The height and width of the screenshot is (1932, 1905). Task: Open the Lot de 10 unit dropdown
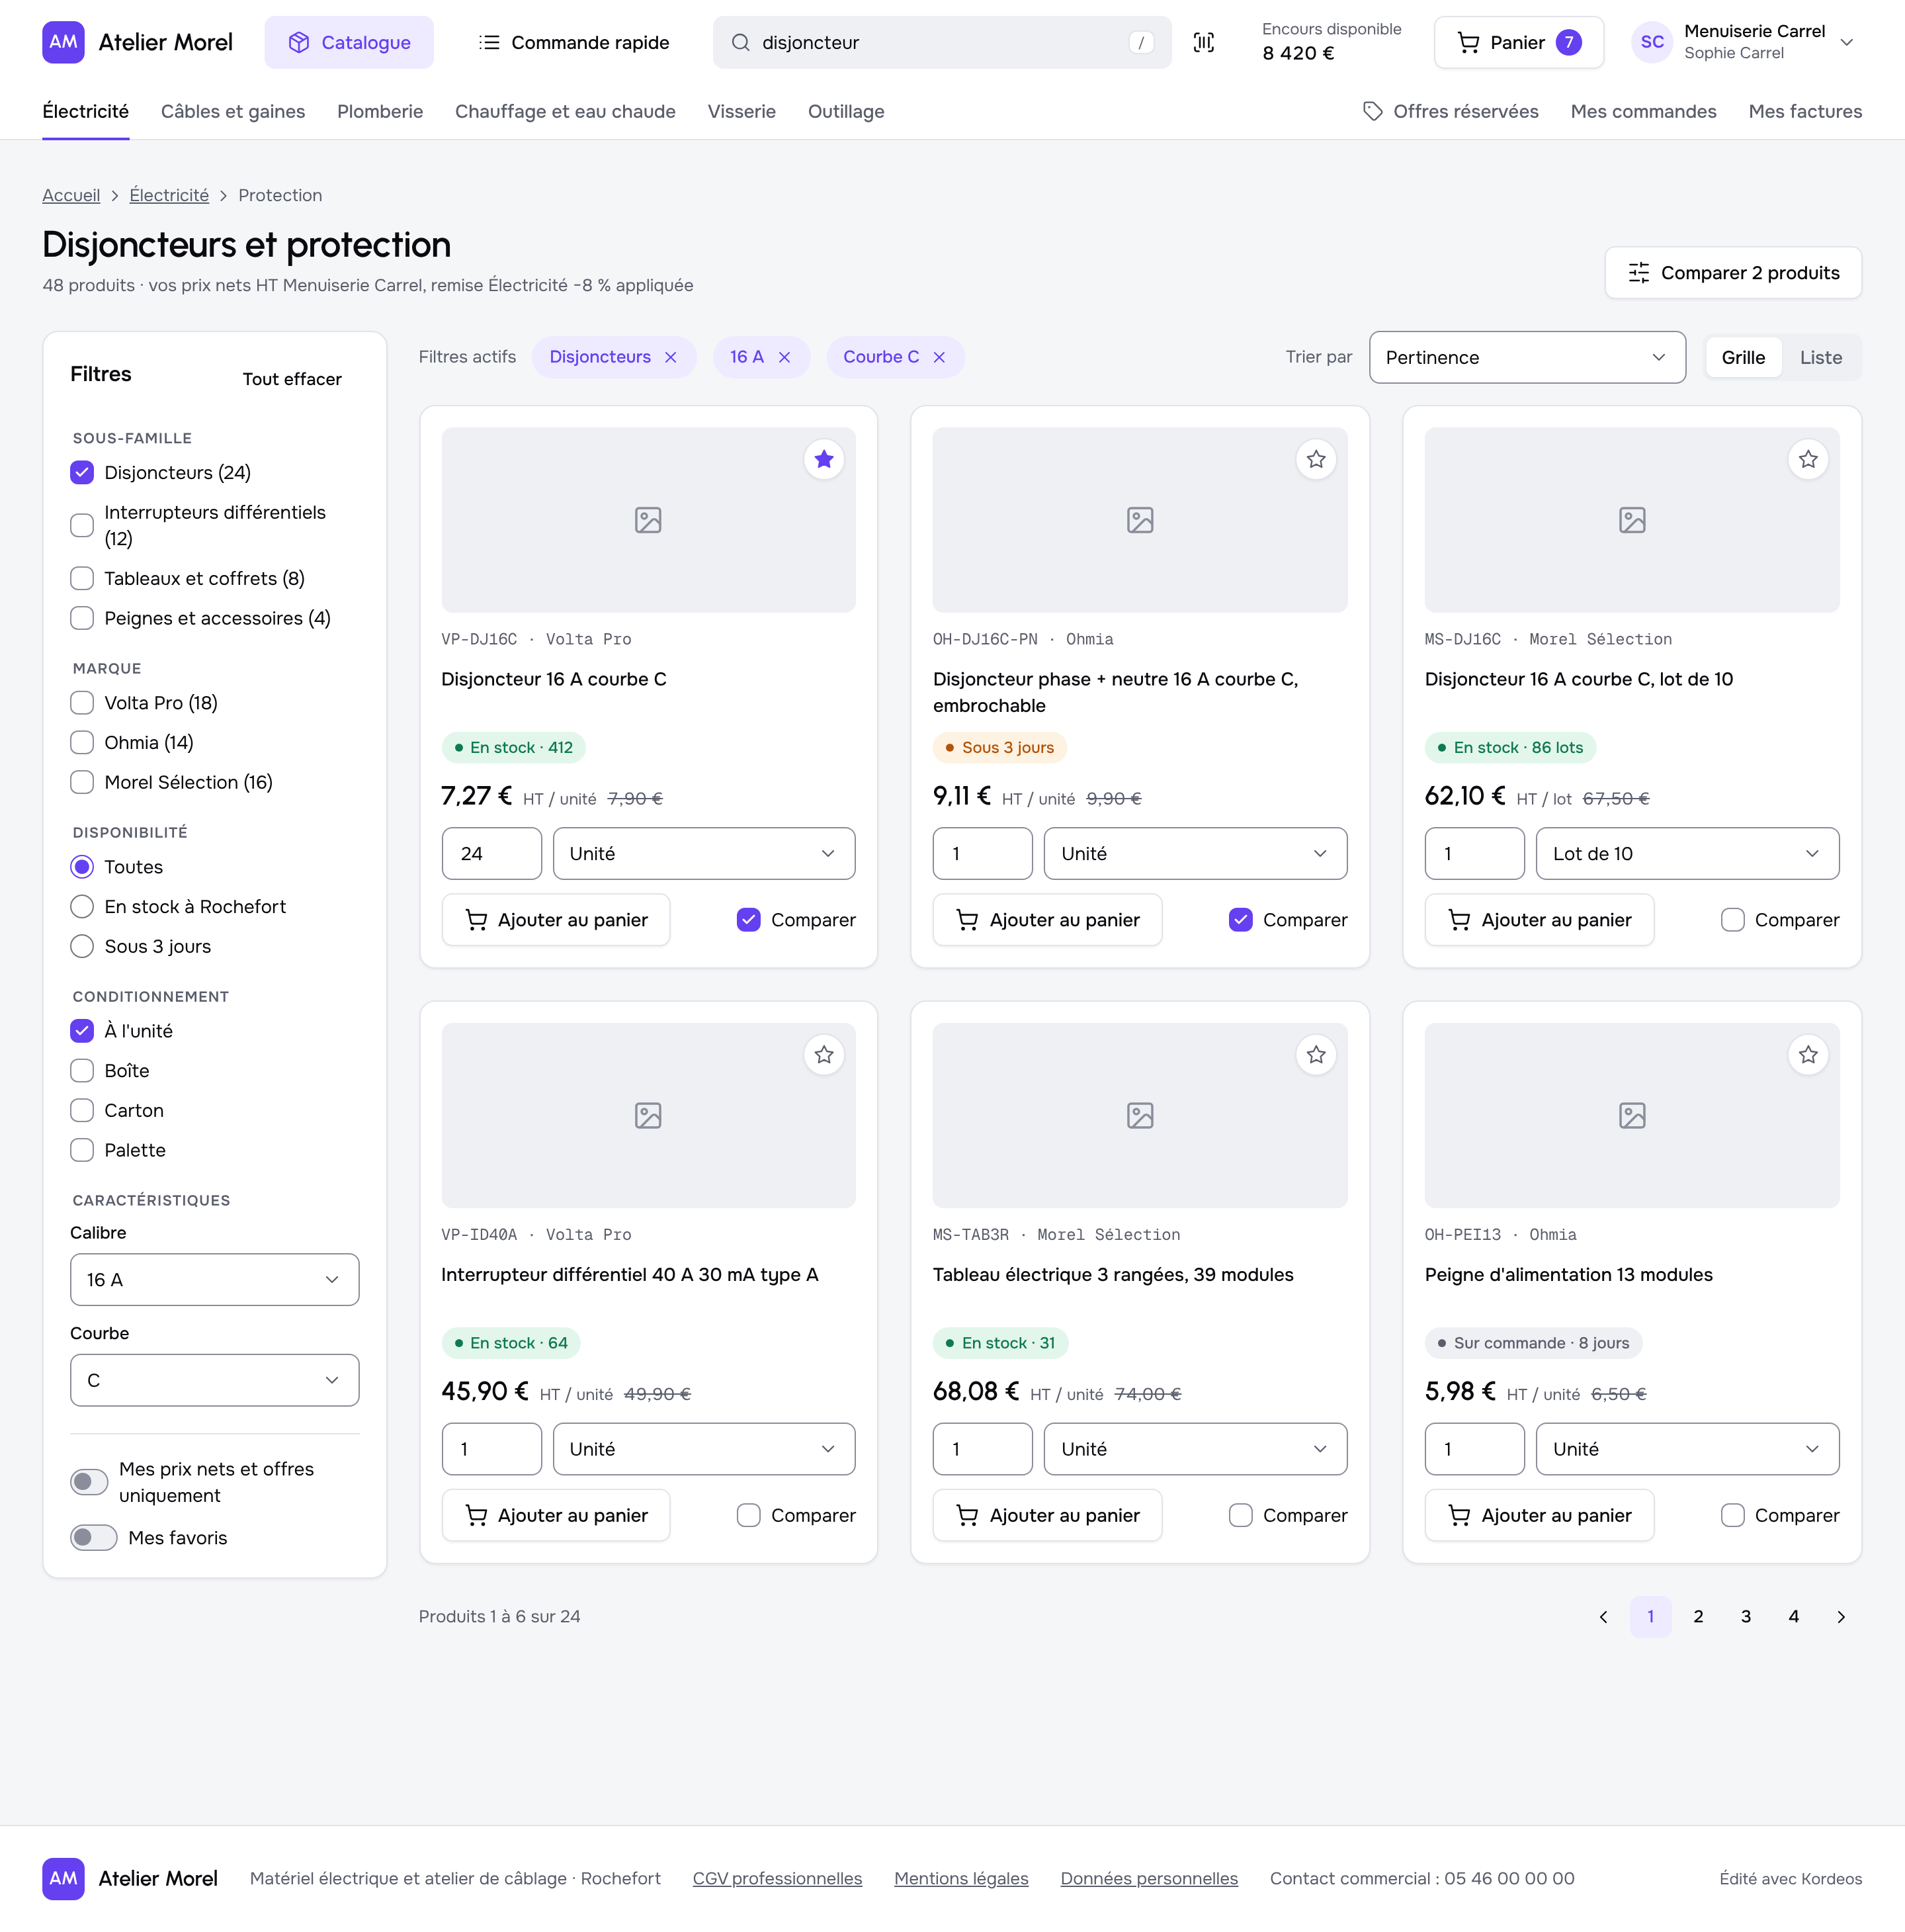coord(1687,854)
